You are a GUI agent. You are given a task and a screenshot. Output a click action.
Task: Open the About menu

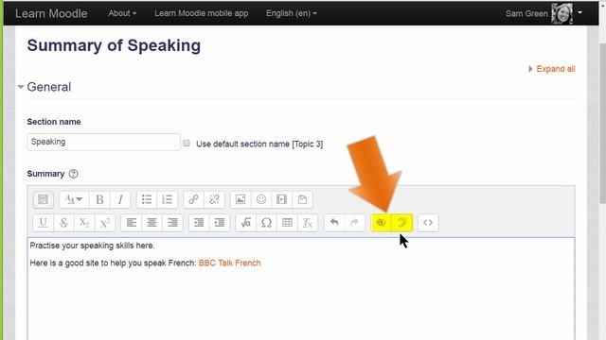click(122, 13)
